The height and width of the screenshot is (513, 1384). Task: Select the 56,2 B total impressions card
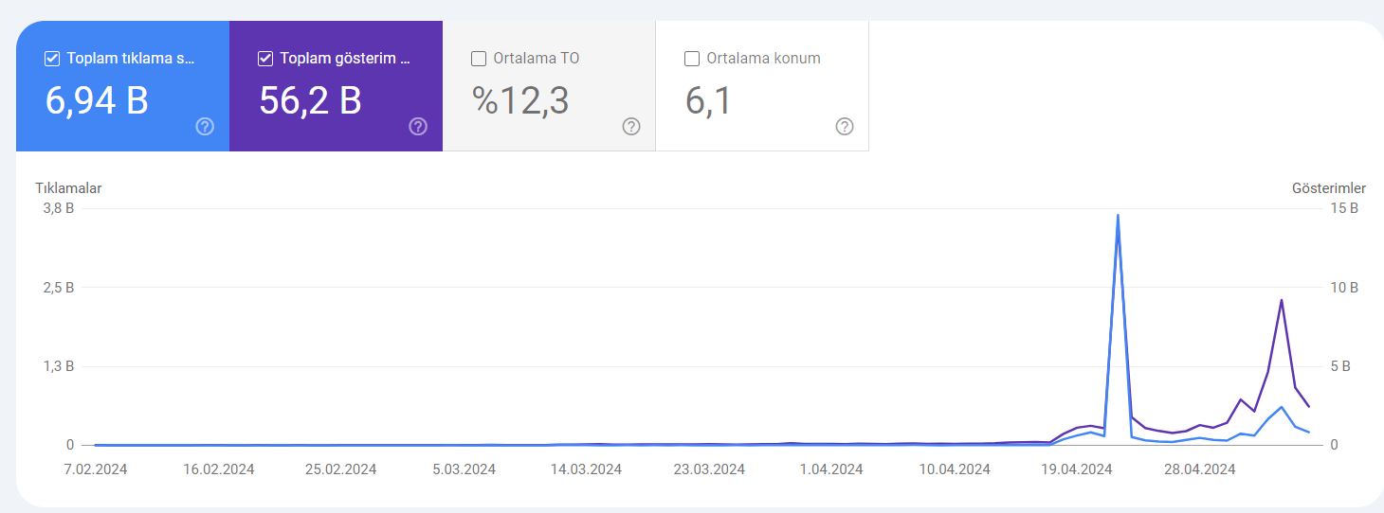336,86
